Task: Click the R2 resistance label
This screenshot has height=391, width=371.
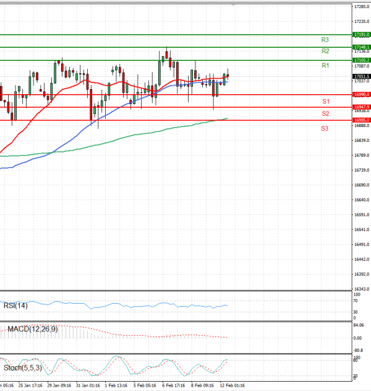Action: pyautogui.click(x=325, y=51)
